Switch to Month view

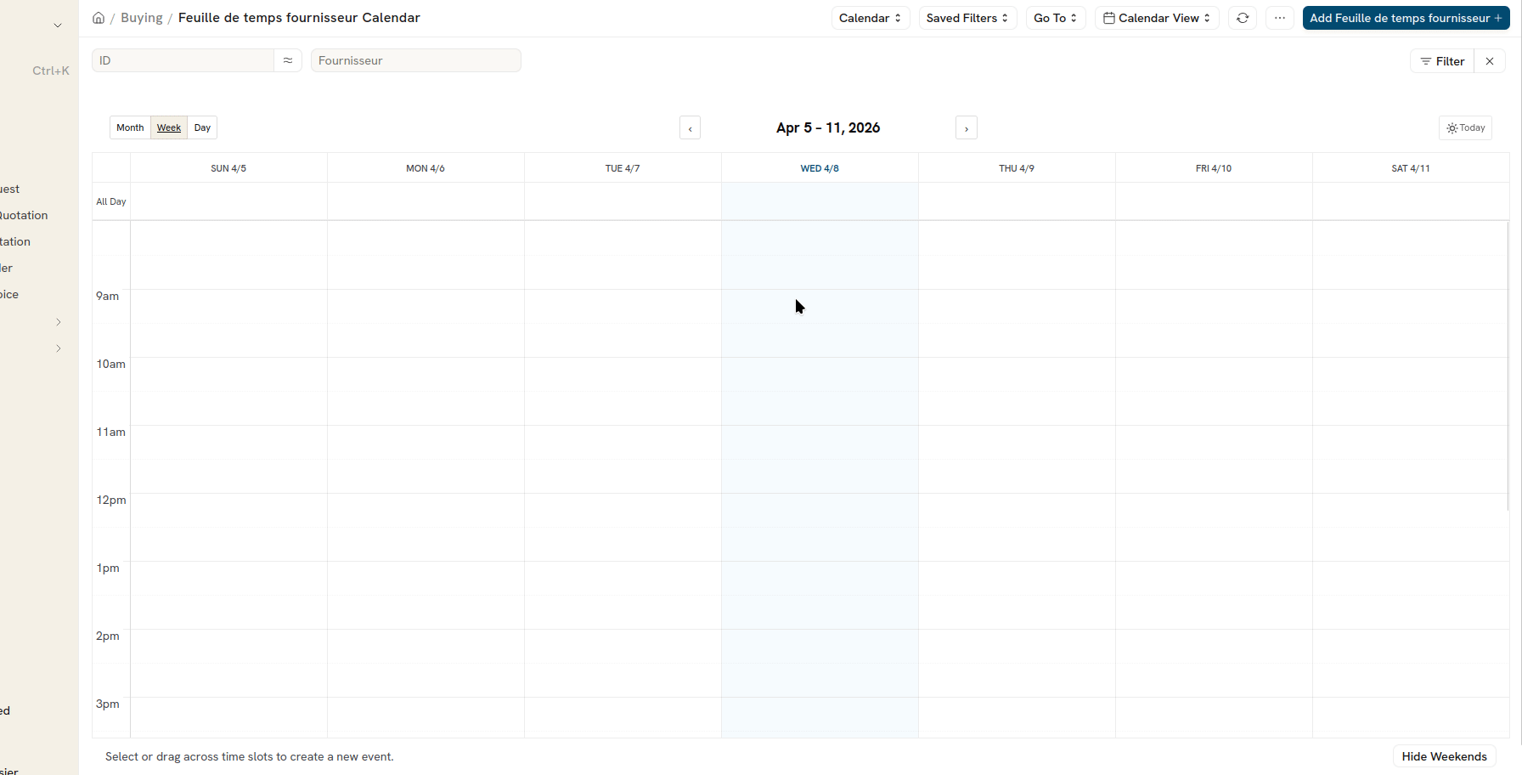pos(130,127)
